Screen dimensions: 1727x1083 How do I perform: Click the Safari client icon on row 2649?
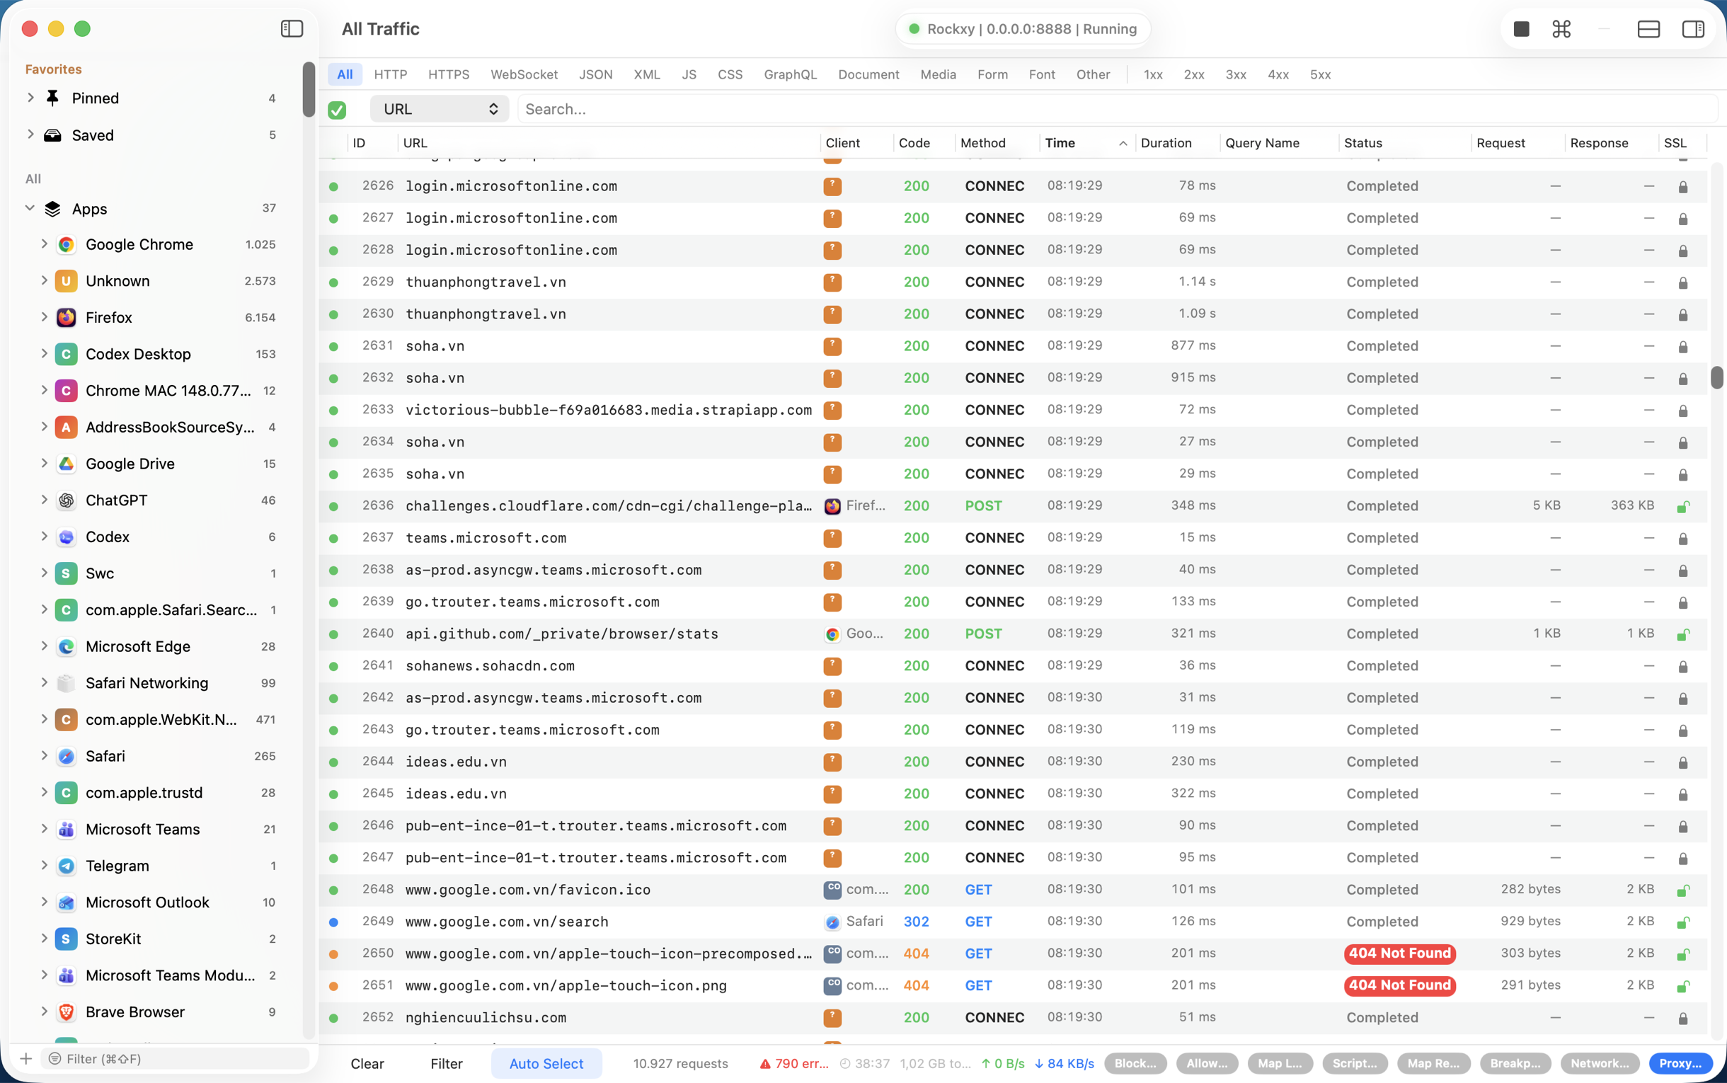click(832, 922)
